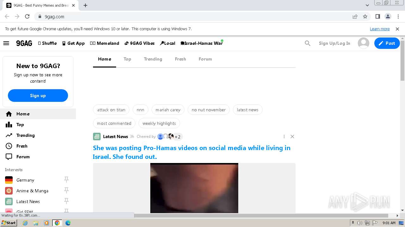Click the 9GAG logo
405x227 pixels.
click(24, 43)
